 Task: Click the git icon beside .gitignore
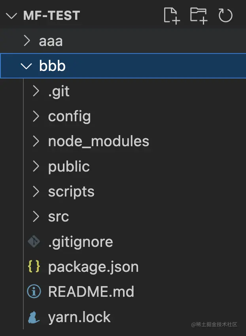34,242
